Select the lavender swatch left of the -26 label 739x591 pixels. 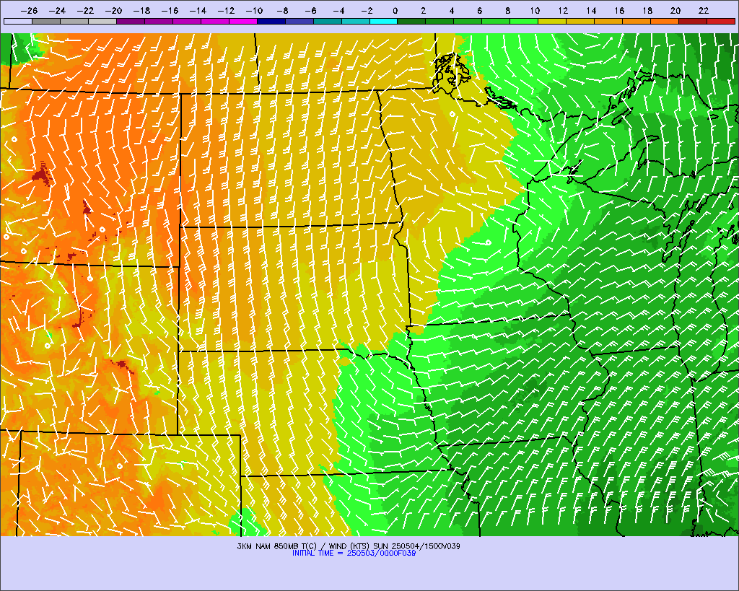18,21
